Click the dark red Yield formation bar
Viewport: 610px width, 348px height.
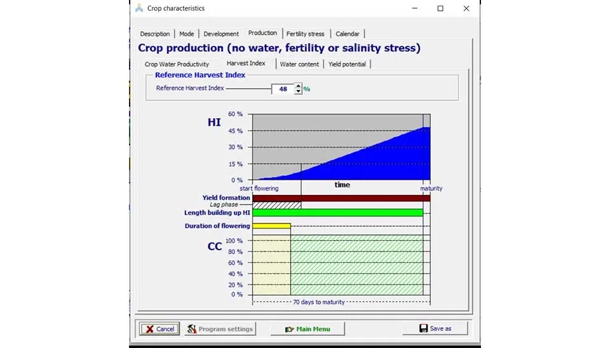tap(341, 198)
